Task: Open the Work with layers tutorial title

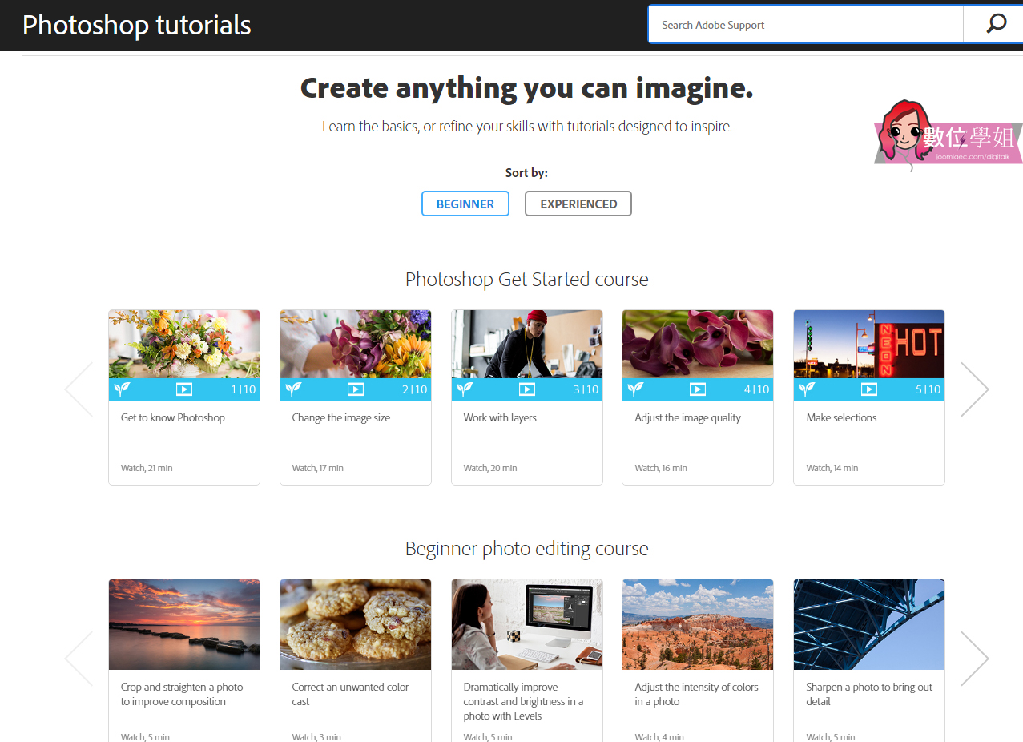Action: coord(500,417)
